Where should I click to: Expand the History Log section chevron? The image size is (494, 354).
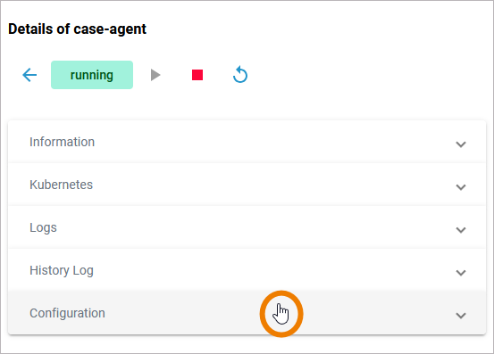(x=461, y=273)
